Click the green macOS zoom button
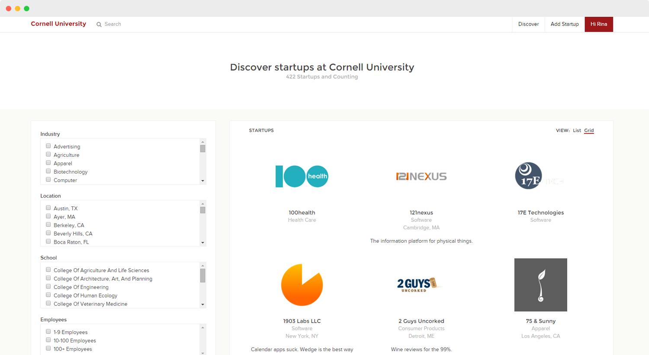Viewport: 649px width, 355px height. point(26,8)
